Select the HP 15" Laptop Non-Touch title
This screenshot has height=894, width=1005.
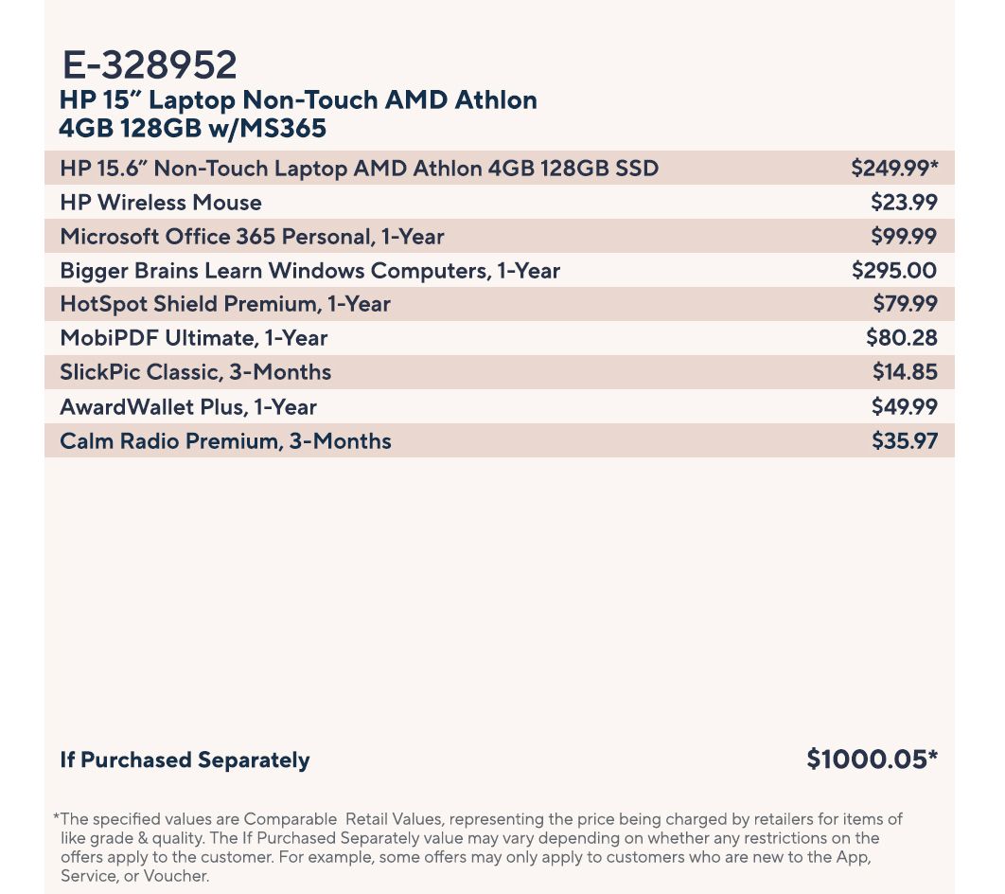point(298,114)
